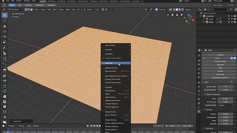Viewport: 237px width, 133px height.
Task: Select the Measure ruler tool
Action: 5,53
